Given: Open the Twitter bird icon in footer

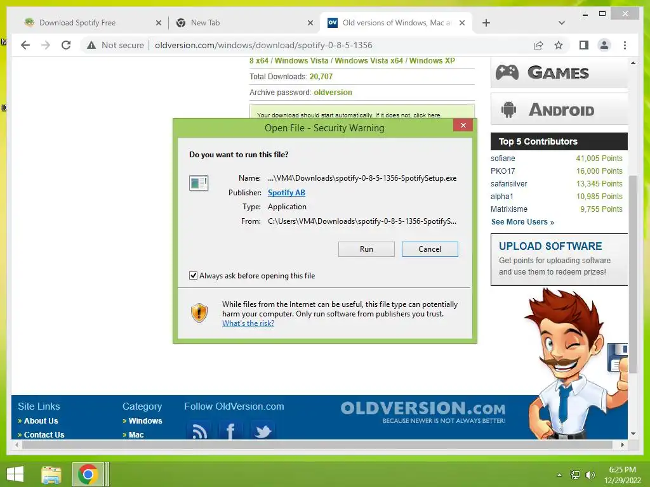Looking at the screenshot, I should click(263, 431).
